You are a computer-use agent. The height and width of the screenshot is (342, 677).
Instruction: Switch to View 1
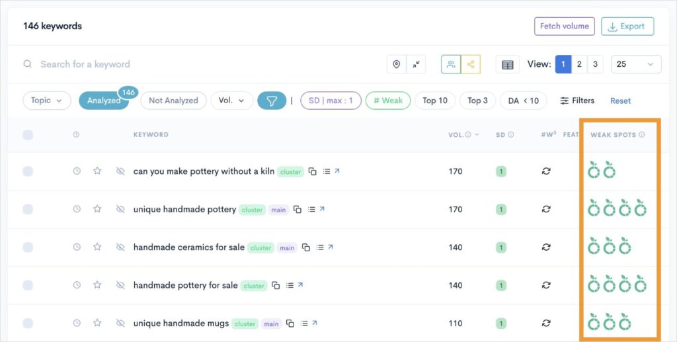(563, 64)
